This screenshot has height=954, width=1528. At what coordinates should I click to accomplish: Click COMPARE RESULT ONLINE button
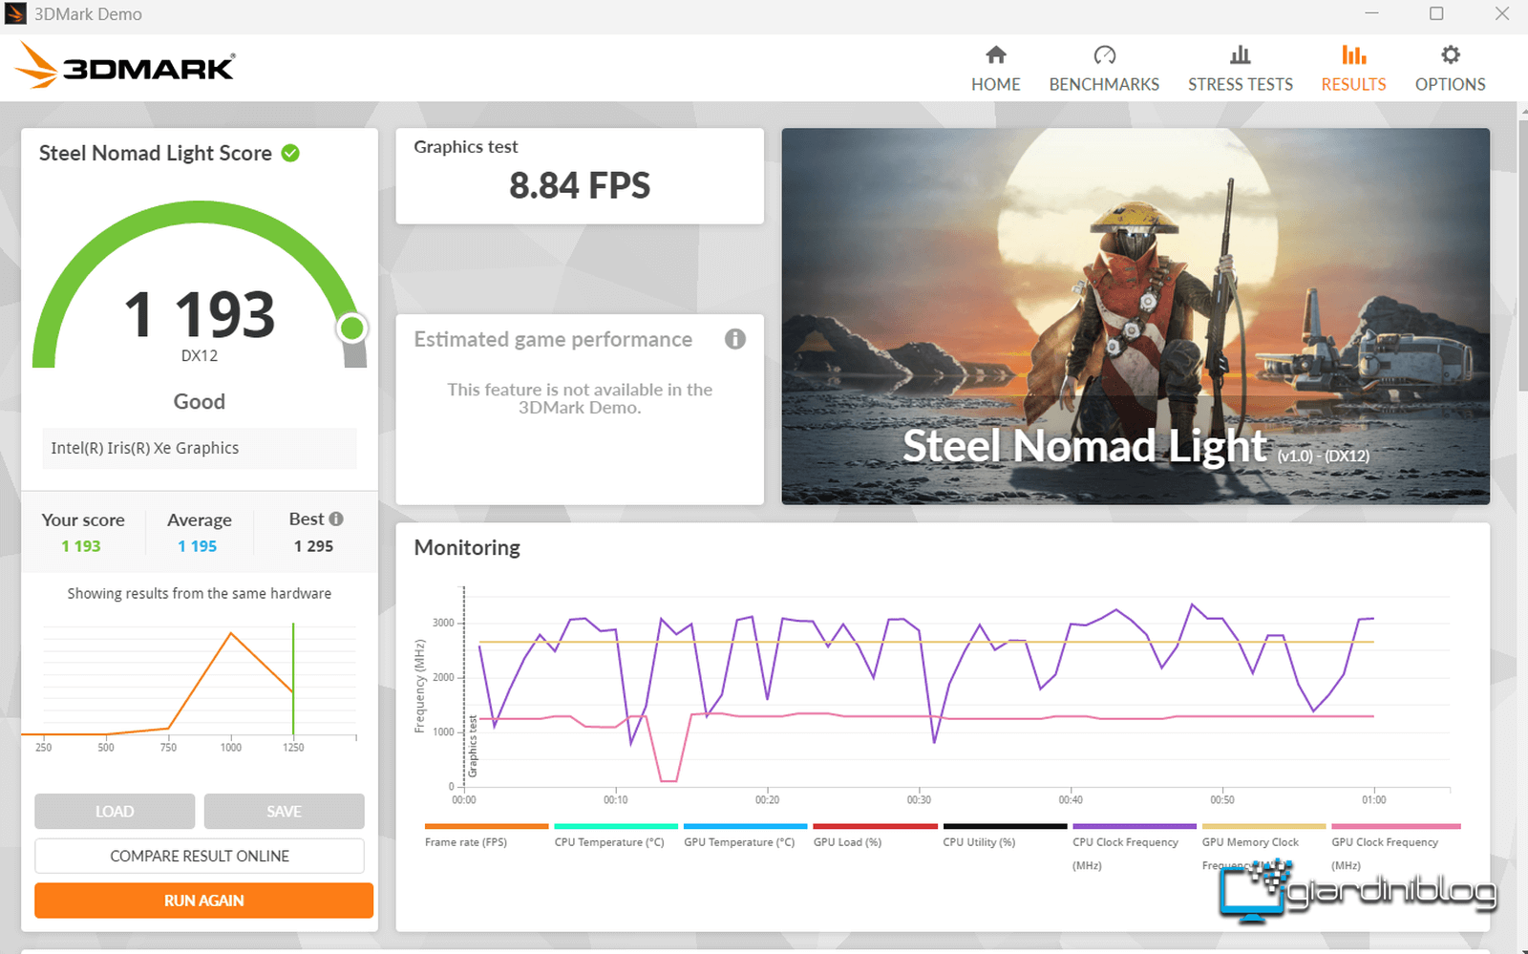point(200,856)
